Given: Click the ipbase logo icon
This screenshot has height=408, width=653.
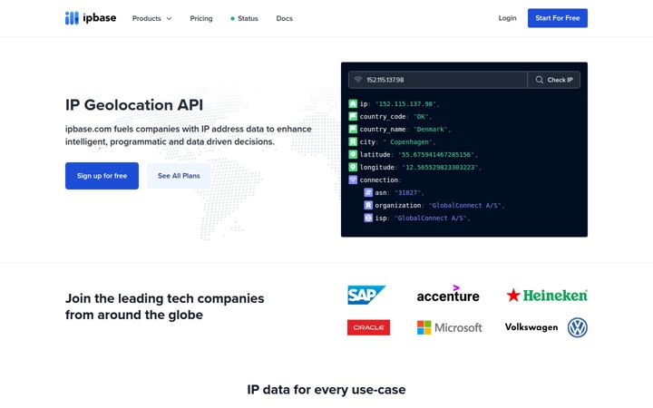Looking at the screenshot, I should [x=72, y=18].
